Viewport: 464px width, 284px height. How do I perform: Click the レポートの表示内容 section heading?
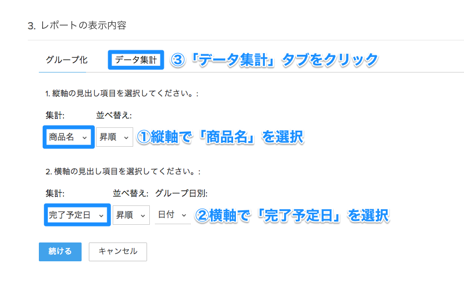coord(83,25)
